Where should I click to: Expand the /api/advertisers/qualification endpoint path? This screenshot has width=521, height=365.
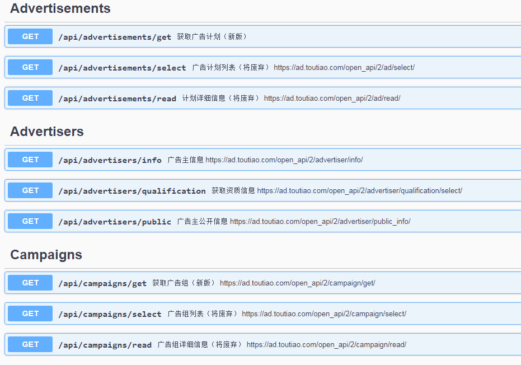[132, 191]
